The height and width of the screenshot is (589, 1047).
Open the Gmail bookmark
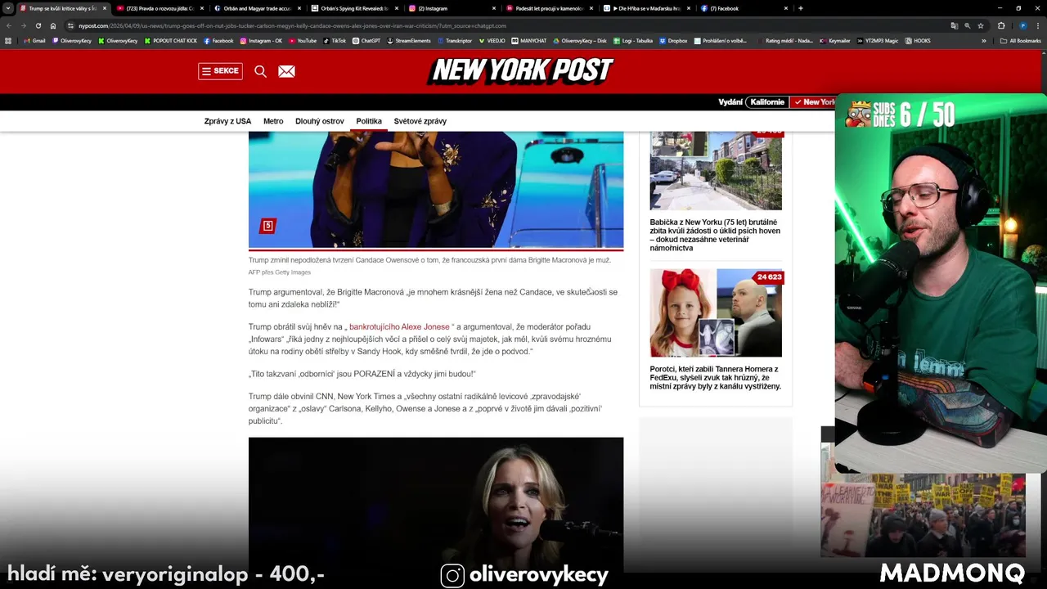pyautogui.click(x=34, y=40)
